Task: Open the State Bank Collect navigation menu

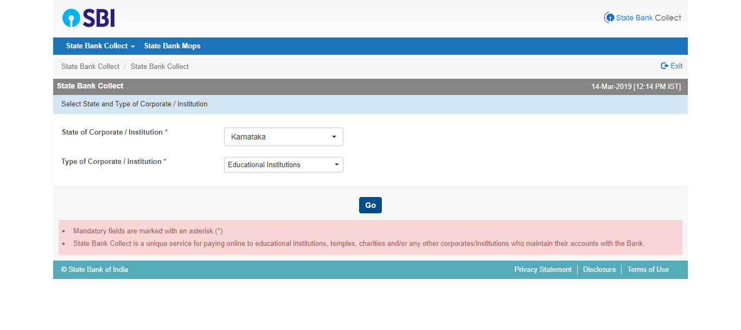Action: point(97,46)
